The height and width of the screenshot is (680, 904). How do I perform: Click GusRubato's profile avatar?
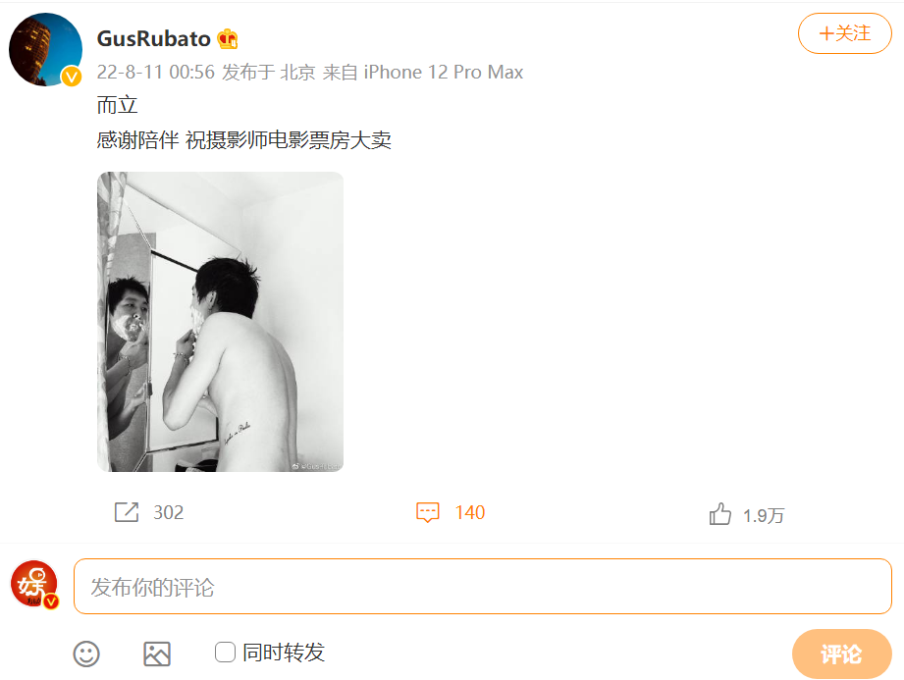[x=45, y=50]
